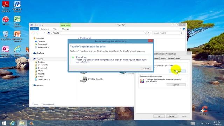Image resolution: width=224 pixels, height=126 pixels.
Task: Select Music in the navigation pane
Action: [x=41, y=71]
